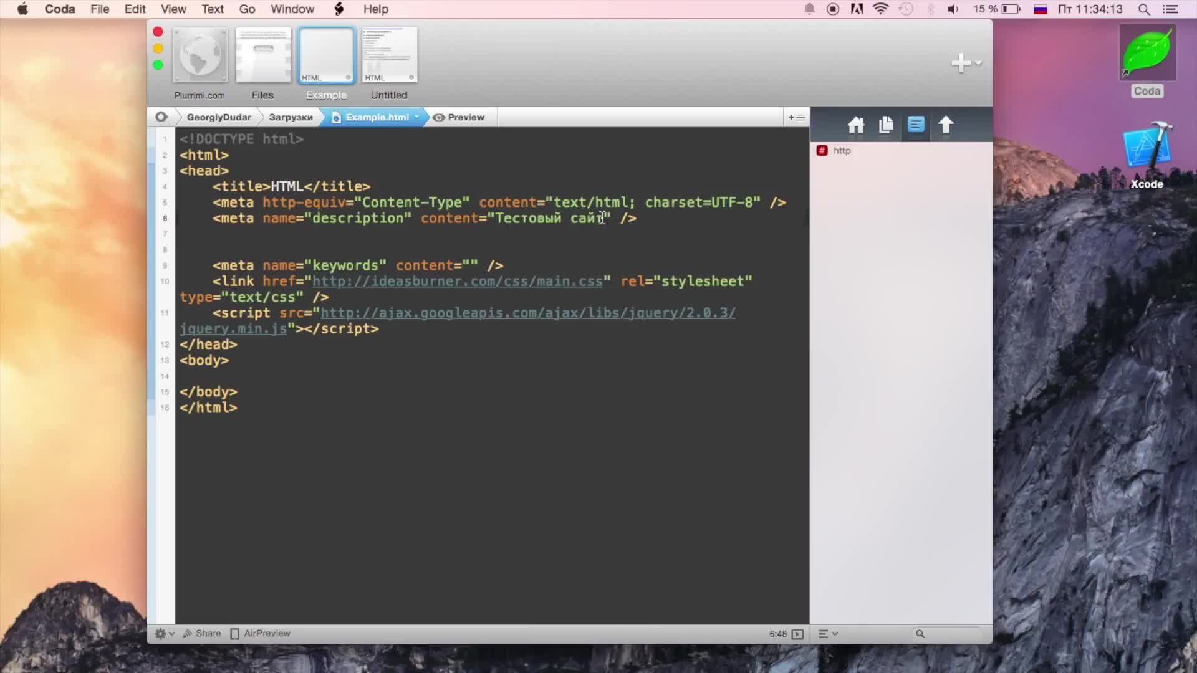The image size is (1197, 673).
Task: Open Spotlight search
Action: 1144,9
